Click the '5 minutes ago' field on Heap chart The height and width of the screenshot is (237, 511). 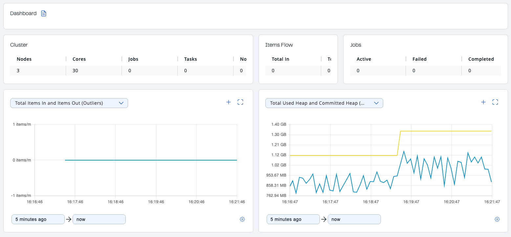(x=293, y=219)
